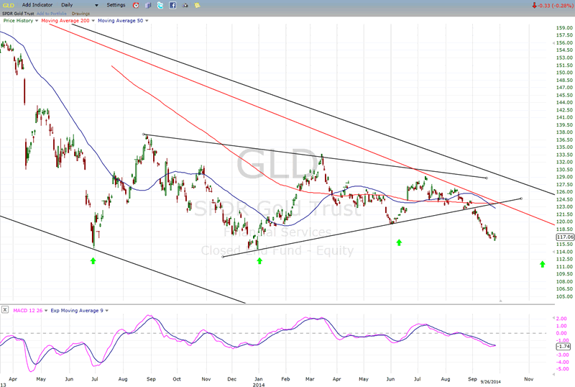Click the MACD value label -1.74
Viewport: 575px width, 387px height.
coord(563,346)
